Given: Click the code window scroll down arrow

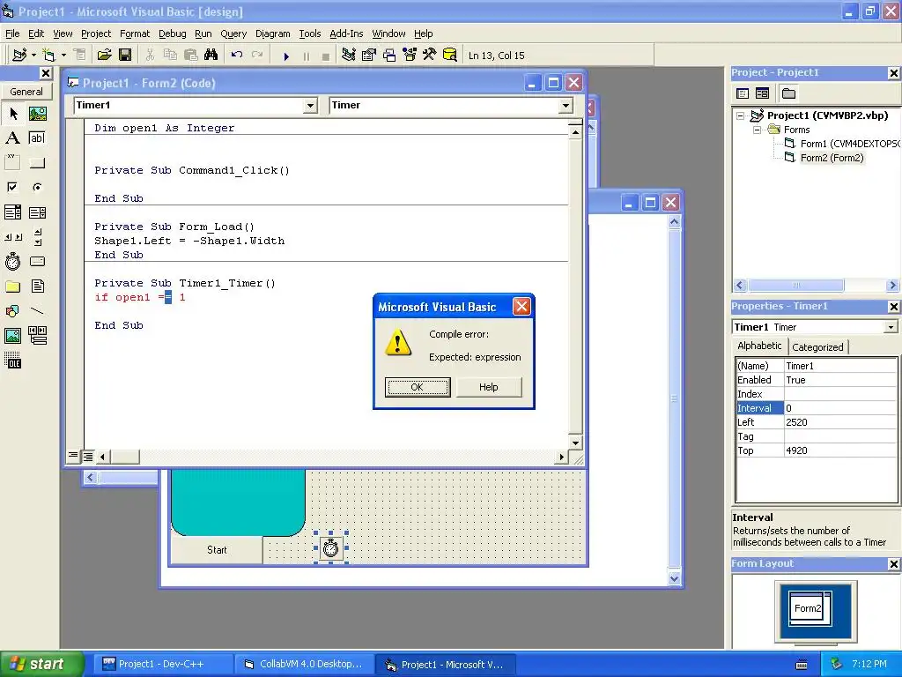Looking at the screenshot, I should [x=575, y=443].
